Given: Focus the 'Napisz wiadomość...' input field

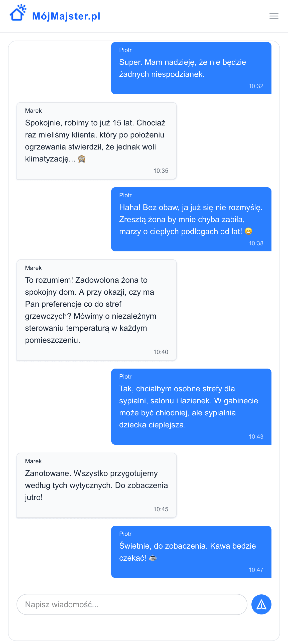Looking at the screenshot, I should (132, 604).
